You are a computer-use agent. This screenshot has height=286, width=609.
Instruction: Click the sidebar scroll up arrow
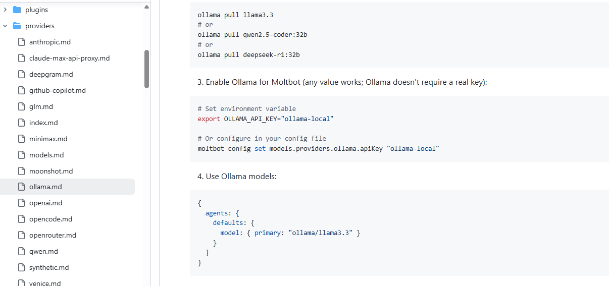146,7
